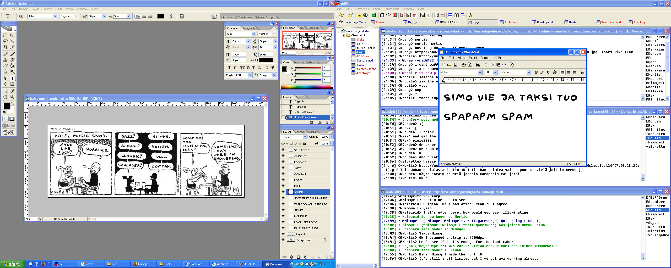Select the Clone Stamp tool

6,60
